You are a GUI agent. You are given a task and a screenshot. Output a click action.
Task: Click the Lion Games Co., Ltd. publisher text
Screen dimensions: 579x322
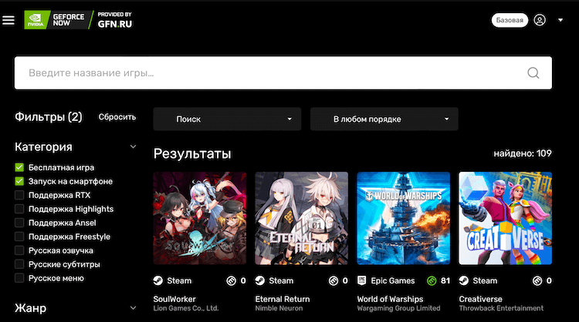[186, 308]
